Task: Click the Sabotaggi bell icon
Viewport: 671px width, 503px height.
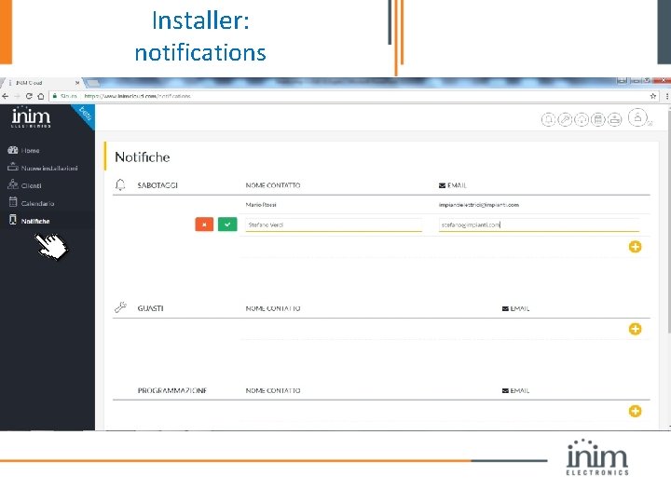Action: point(120,184)
